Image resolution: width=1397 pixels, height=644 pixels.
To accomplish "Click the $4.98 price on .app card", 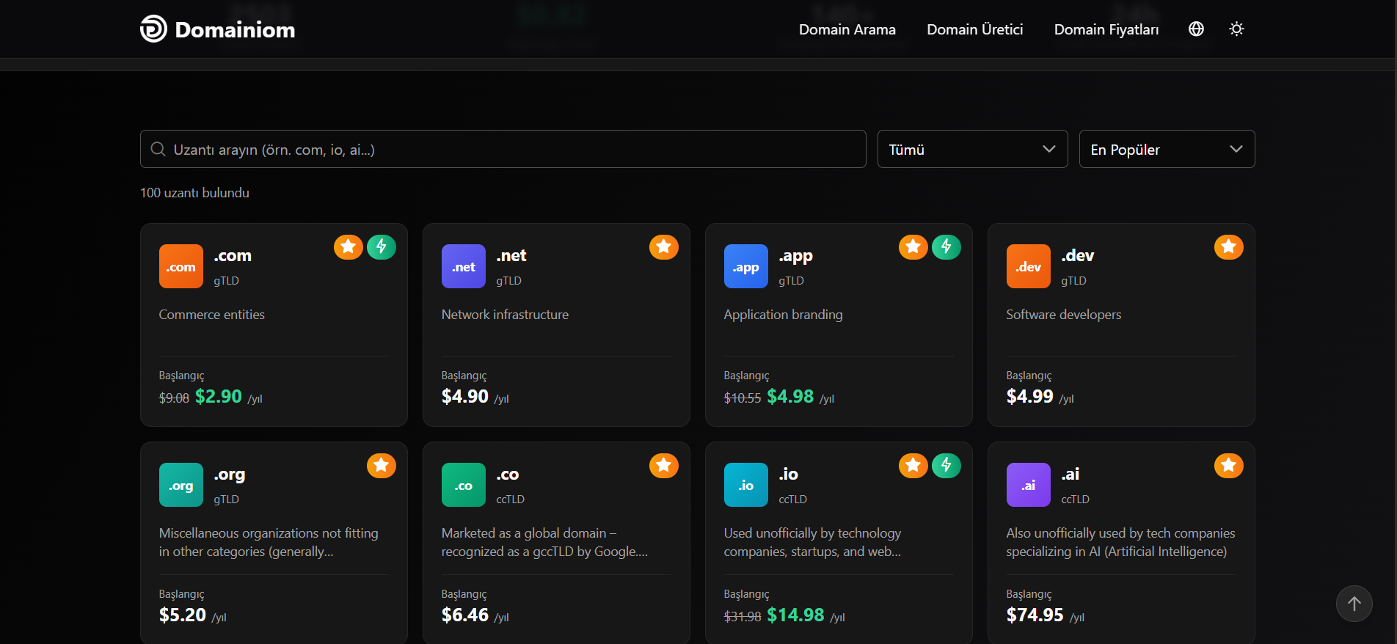I will [x=790, y=397].
